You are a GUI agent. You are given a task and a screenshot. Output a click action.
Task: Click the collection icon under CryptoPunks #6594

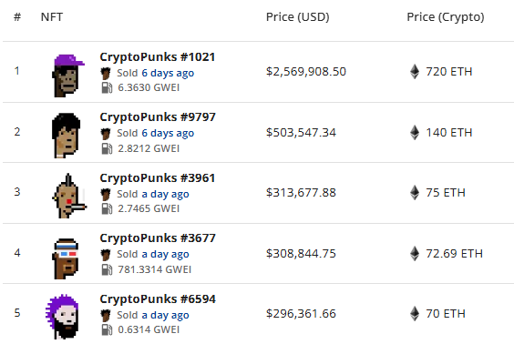tap(106, 316)
